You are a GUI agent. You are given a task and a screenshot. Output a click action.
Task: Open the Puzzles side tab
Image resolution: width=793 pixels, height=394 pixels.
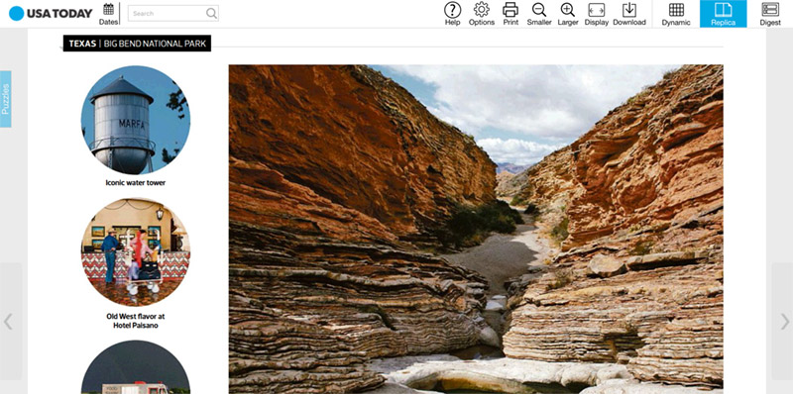pos(6,99)
